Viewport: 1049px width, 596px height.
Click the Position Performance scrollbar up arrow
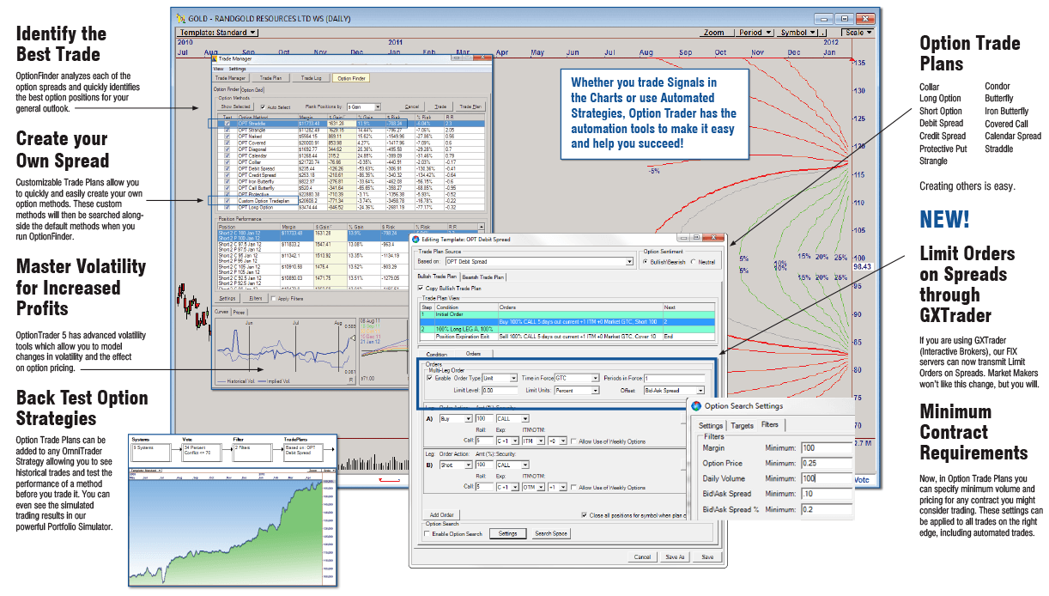pos(482,227)
